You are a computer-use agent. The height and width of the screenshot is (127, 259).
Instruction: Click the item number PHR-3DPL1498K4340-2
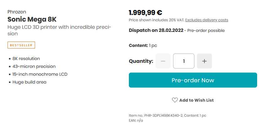coord(164,116)
